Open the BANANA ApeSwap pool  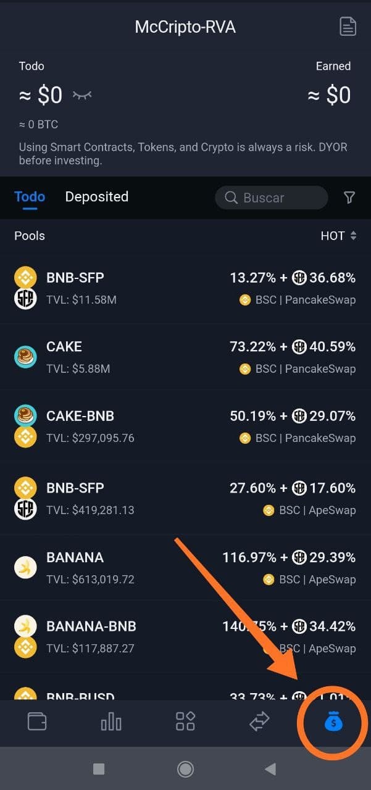185,568
